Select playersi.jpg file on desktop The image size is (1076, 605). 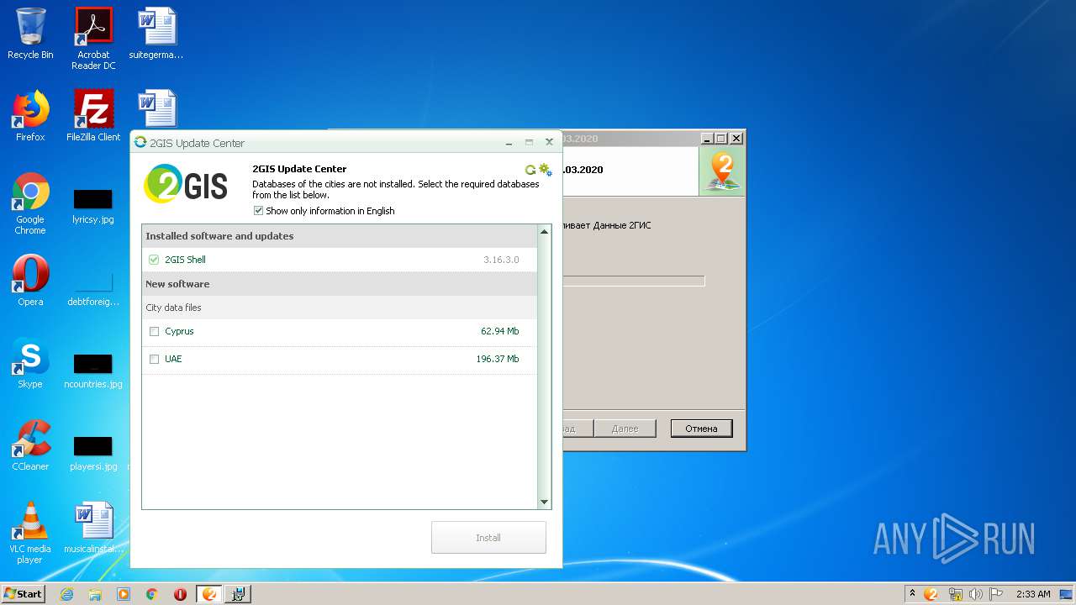93,454
